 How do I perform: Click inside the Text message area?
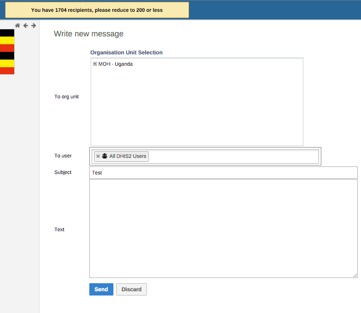click(x=223, y=228)
